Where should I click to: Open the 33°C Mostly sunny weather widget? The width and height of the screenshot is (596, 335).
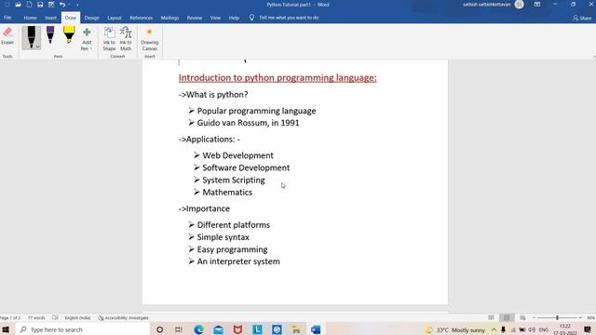coord(455,329)
